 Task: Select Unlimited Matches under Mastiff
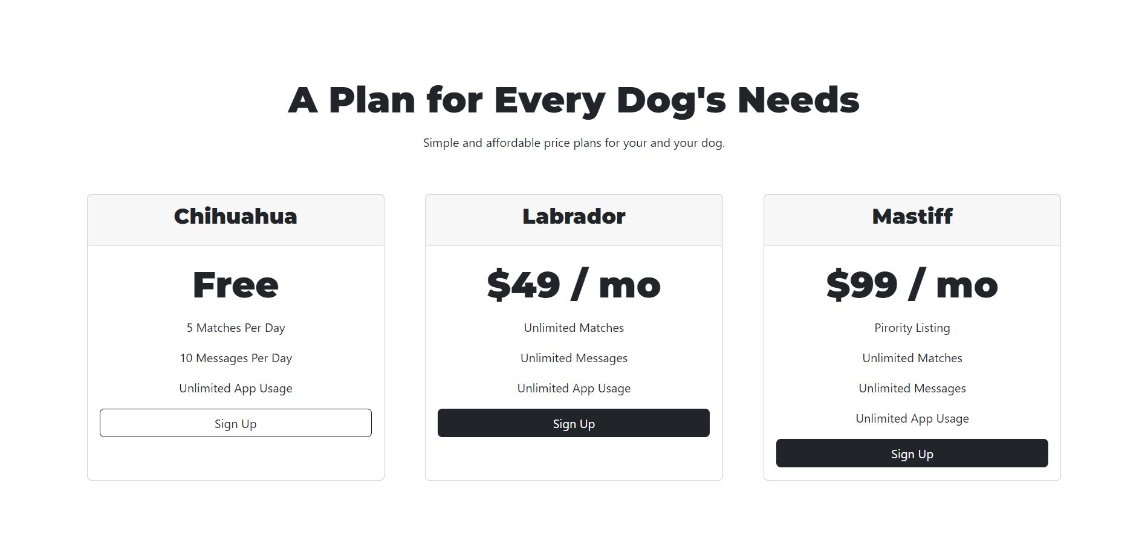912,358
